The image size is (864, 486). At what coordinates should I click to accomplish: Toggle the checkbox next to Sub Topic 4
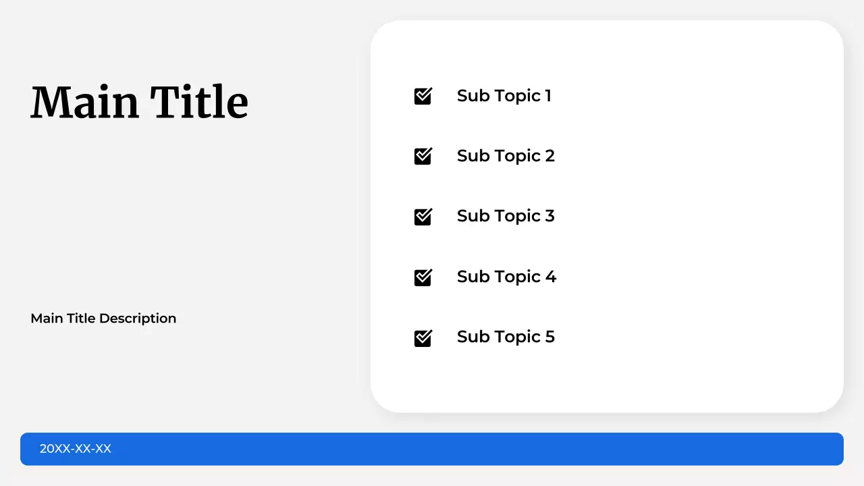pyautogui.click(x=423, y=277)
